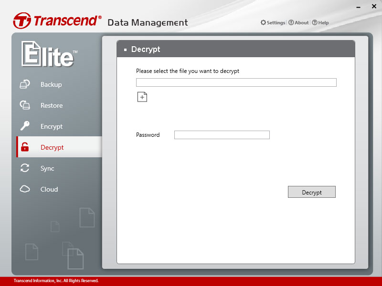Click the Settings gear icon

tap(263, 22)
